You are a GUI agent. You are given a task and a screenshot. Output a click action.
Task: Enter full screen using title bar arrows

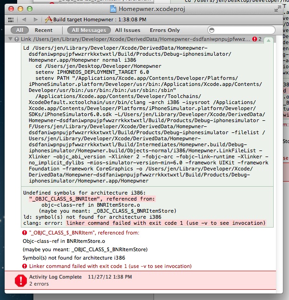(x=277, y=9)
